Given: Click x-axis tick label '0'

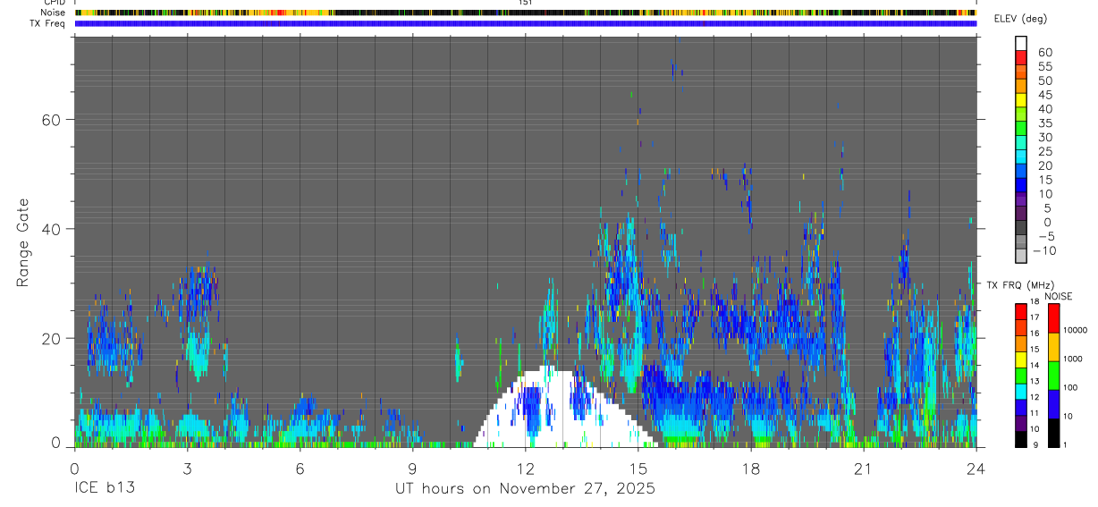Looking at the screenshot, I should click(74, 469).
